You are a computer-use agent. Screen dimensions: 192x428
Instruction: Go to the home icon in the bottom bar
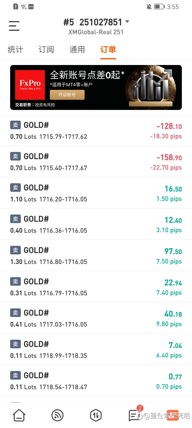point(19,415)
